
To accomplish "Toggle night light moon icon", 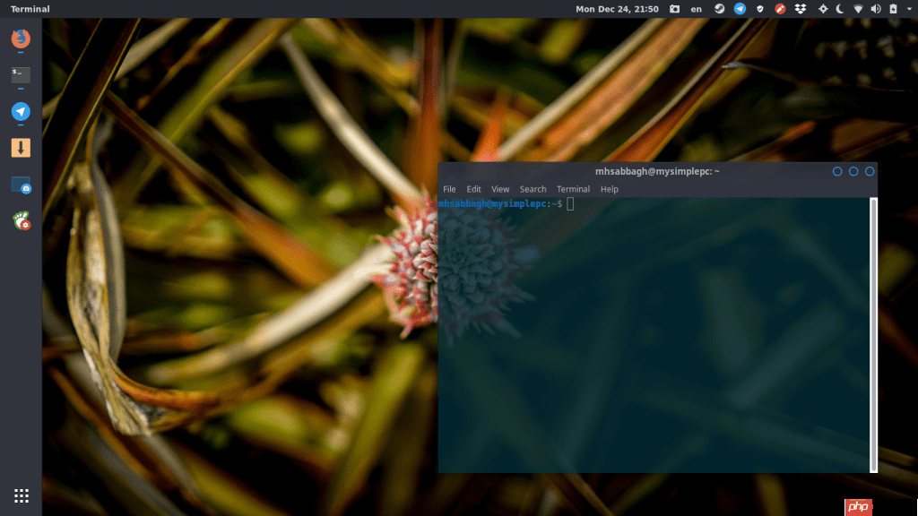I will [x=840, y=9].
